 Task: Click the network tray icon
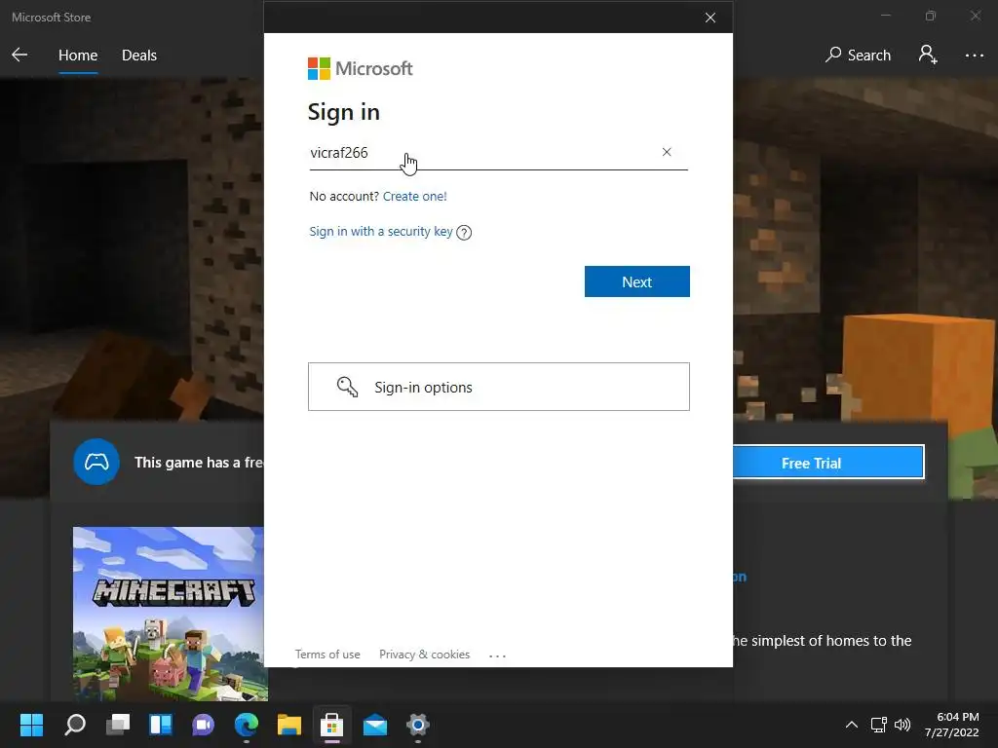pos(878,725)
